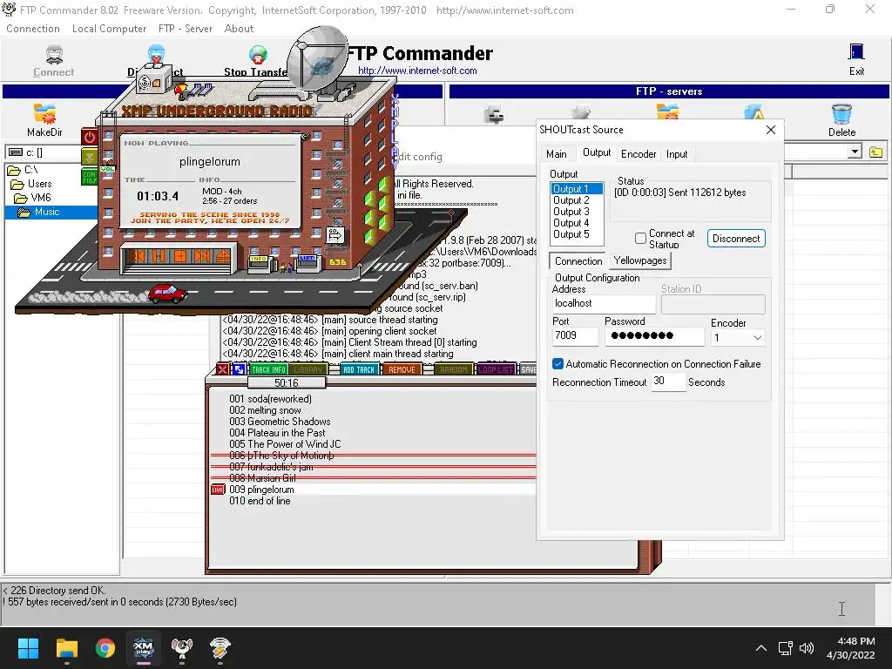Click the Stop Transfer toolbar icon
This screenshot has height=669, width=892.
[258, 56]
